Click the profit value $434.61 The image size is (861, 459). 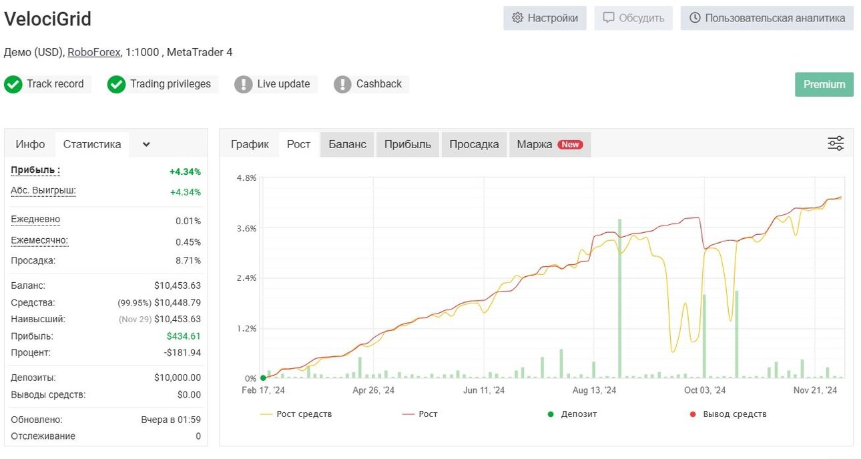tap(184, 336)
